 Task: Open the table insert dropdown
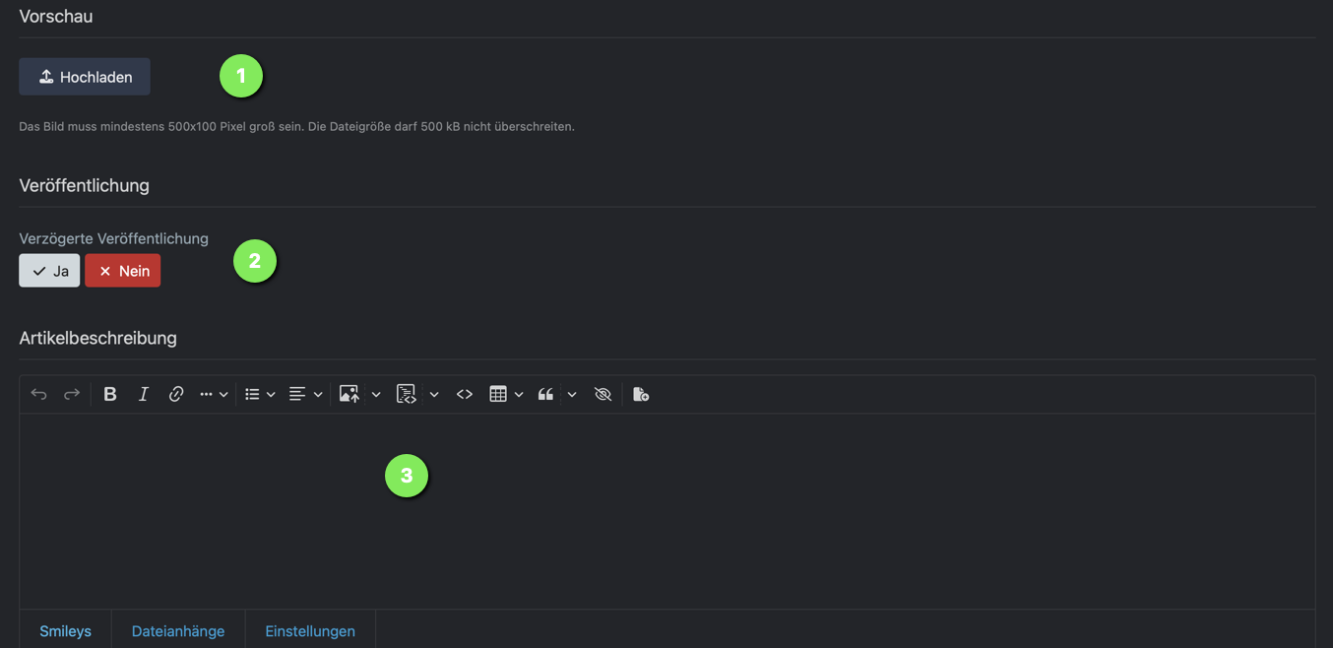(506, 394)
